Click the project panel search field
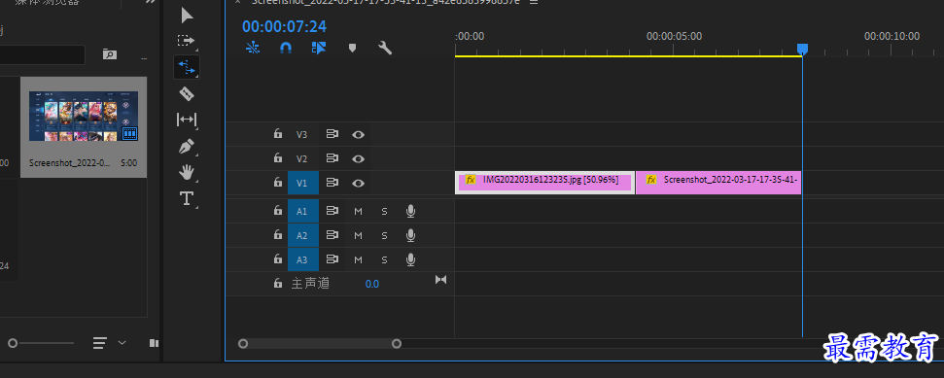 42,54
